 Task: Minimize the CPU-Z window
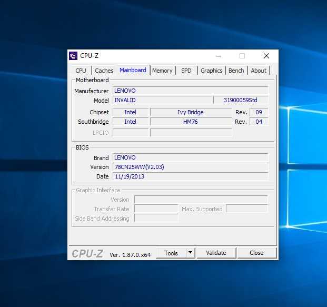(x=219, y=56)
